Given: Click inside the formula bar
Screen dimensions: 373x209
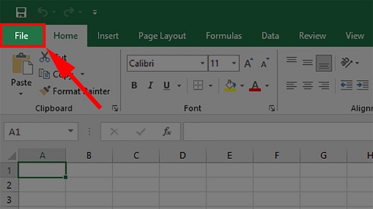Looking at the screenshot, I should coord(278,132).
